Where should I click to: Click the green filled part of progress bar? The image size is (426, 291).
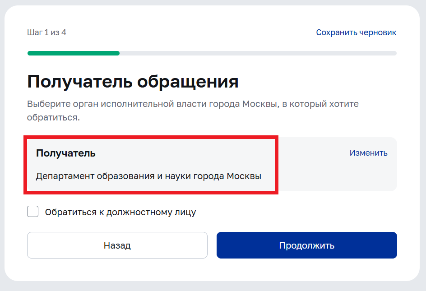[73, 53]
